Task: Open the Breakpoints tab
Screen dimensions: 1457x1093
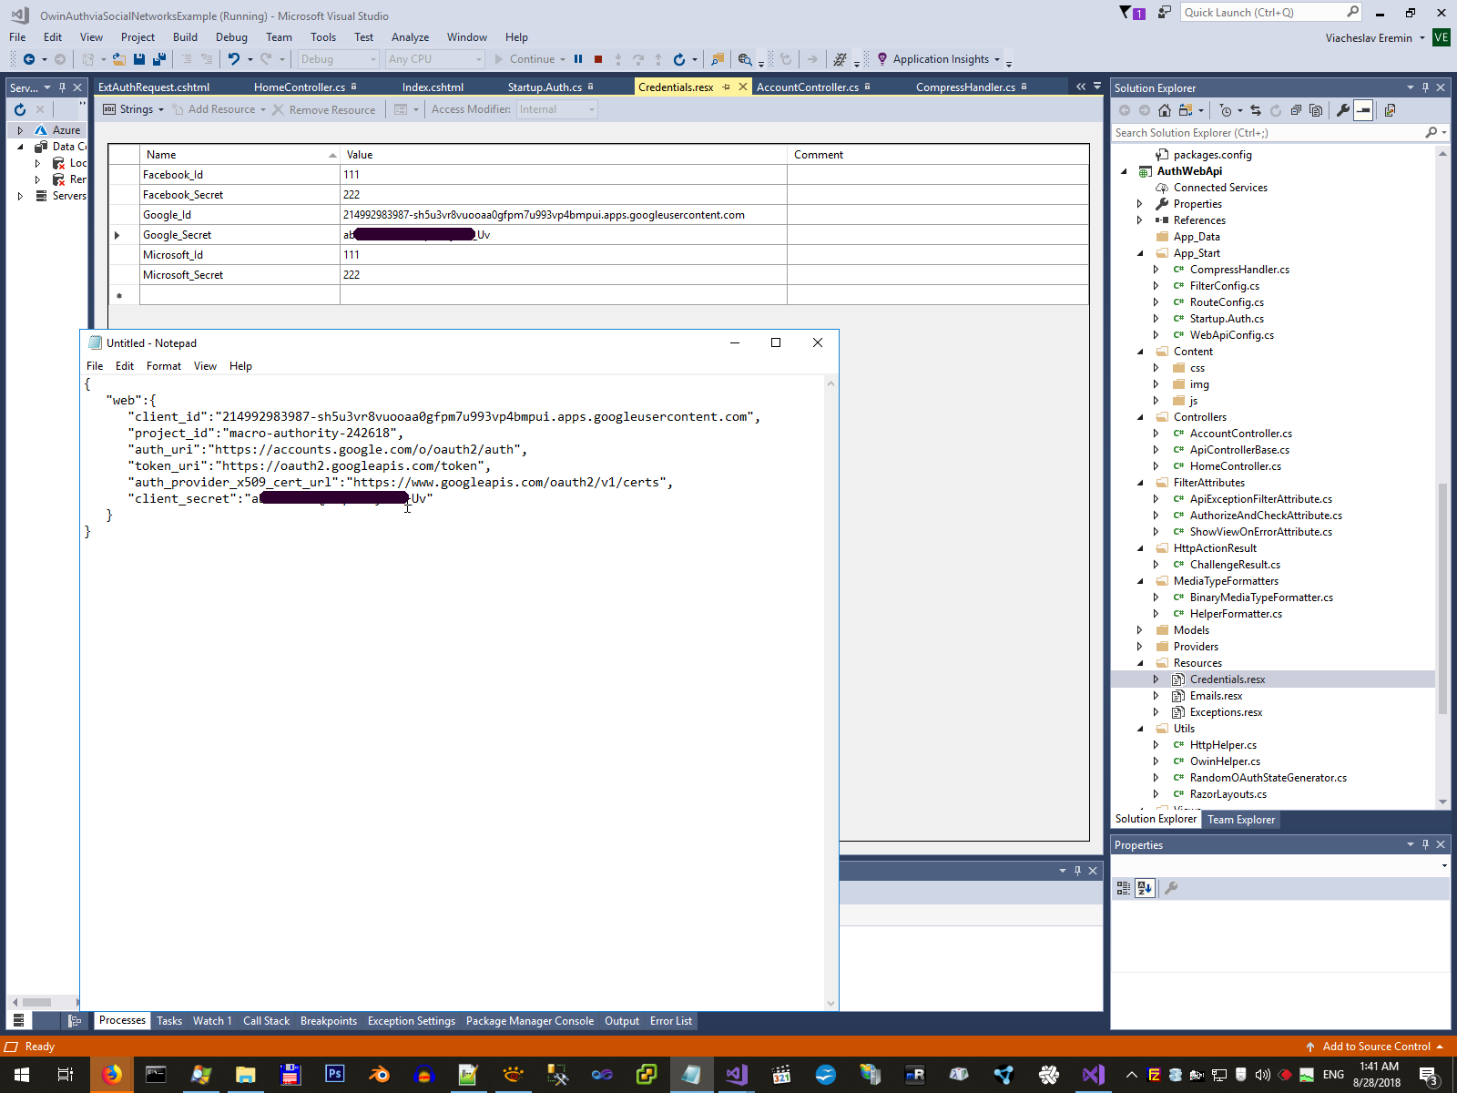Action: [x=329, y=1021]
